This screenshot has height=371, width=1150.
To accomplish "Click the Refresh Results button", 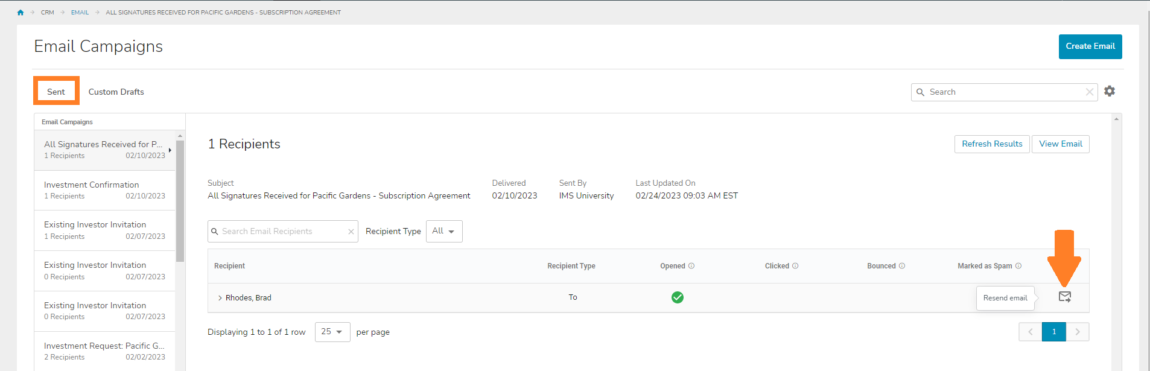I will (x=991, y=144).
